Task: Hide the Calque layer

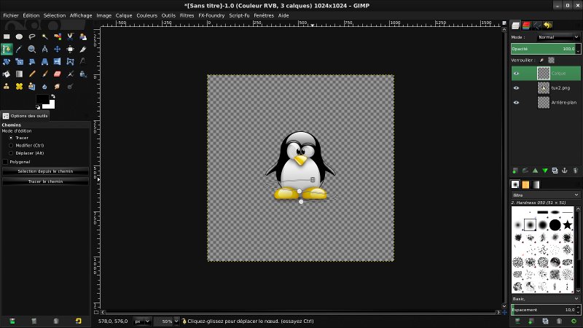Action: coord(517,74)
